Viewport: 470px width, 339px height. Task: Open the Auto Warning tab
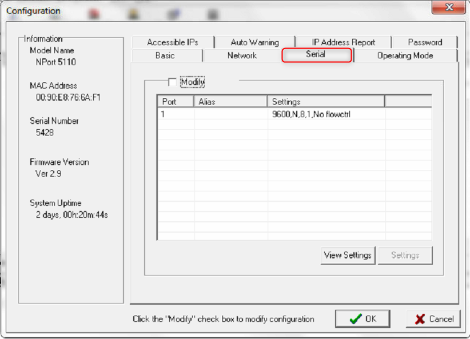click(254, 42)
